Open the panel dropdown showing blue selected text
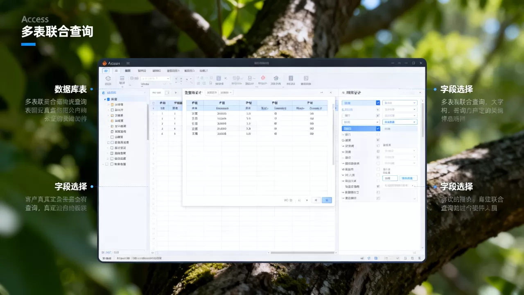Viewport: 524px width, 295px height. 400,122
